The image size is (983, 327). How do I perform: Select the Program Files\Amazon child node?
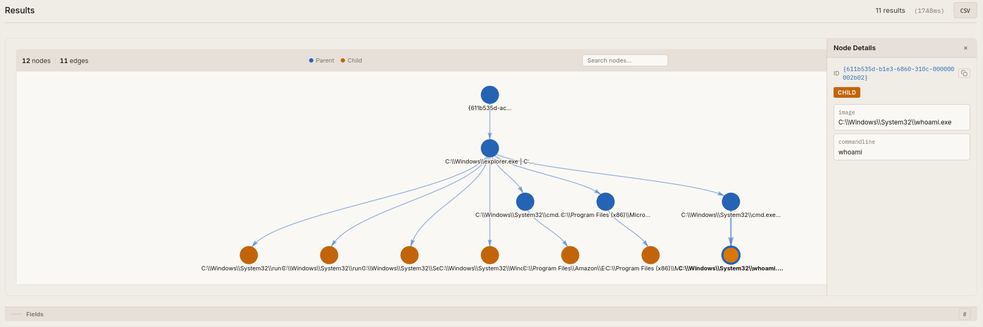(x=570, y=255)
